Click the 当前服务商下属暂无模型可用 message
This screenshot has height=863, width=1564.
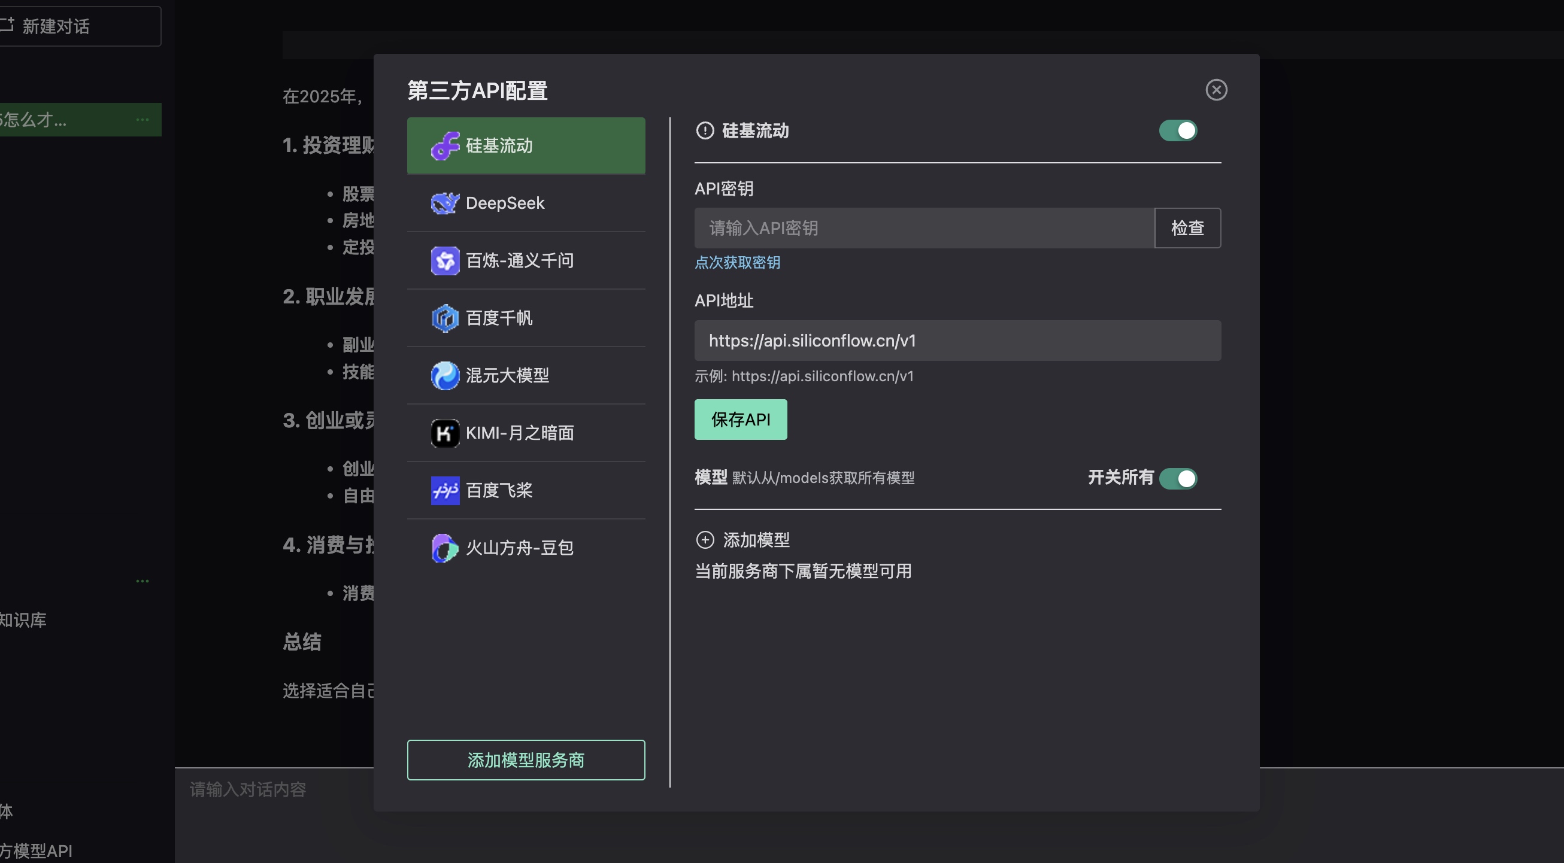tap(802, 571)
